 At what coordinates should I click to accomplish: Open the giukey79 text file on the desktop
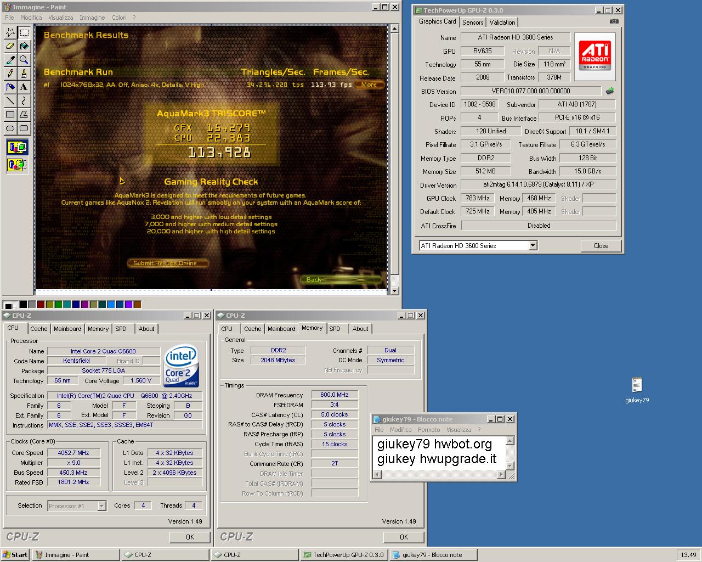(x=637, y=390)
